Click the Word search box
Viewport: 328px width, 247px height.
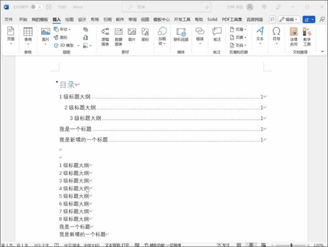tap(167, 7)
